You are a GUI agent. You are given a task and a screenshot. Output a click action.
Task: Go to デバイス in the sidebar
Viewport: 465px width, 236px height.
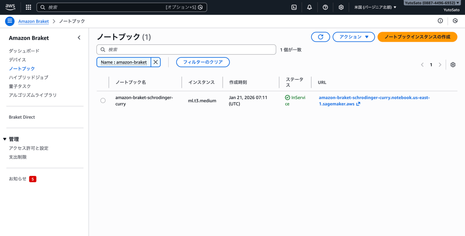[x=17, y=60]
